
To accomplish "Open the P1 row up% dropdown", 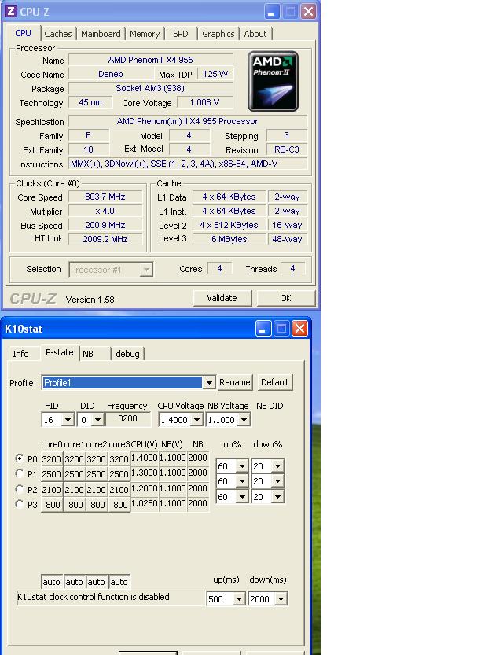I will click(242, 481).
